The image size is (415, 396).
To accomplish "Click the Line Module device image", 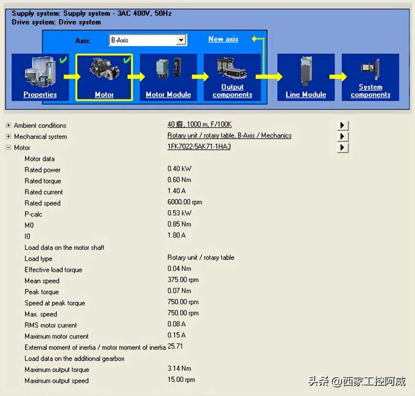I will [x=306, y=72].
